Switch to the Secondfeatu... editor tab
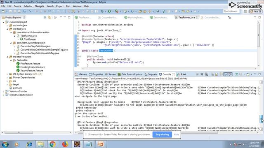Image resolution: width=264 pixels, height=148 pixels. pyautogui.click(x=159, y=17)
